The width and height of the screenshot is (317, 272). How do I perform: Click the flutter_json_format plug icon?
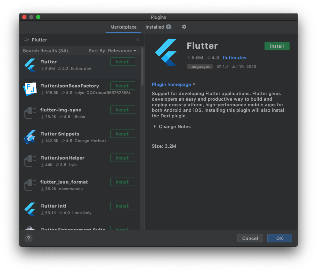pos(30,185)
